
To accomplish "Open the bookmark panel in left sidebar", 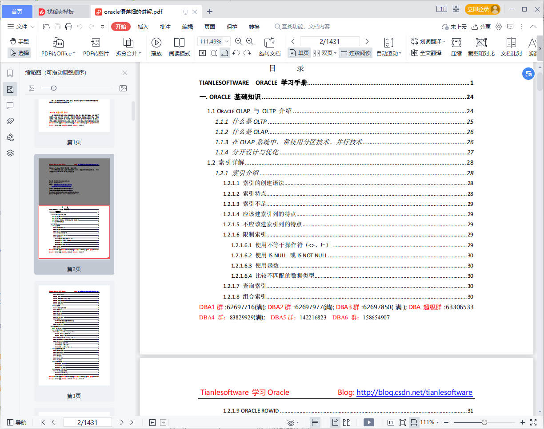I will click(x=10, y=73).
